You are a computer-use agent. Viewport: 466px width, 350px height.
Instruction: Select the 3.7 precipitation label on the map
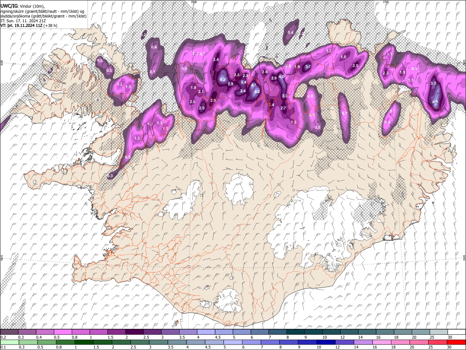click(308, 67)
